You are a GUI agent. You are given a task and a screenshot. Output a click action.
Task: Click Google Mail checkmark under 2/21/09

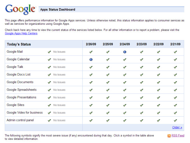point(175,52)
